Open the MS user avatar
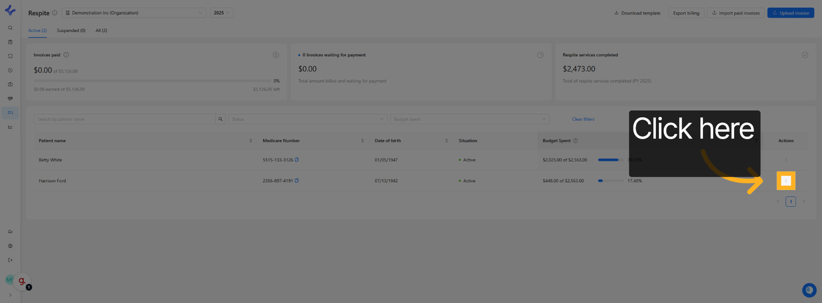The image size is (822, 303). click(x=9, y=280)
